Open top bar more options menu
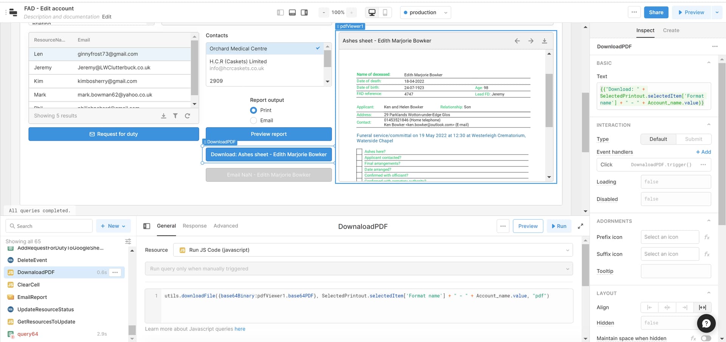Viewport: 726px width, 342px height. (634, 12)
